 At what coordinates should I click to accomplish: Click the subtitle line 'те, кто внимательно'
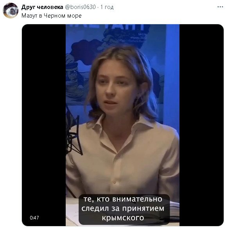point(123,199)
